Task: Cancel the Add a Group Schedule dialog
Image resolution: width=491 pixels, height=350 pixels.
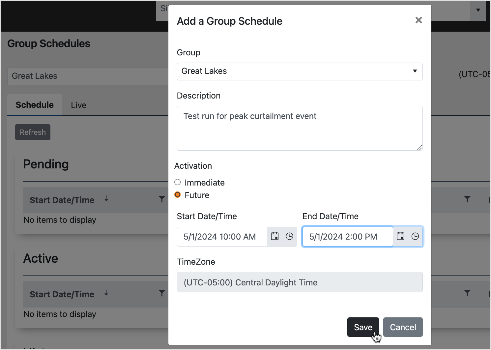Action: [403, 327]
